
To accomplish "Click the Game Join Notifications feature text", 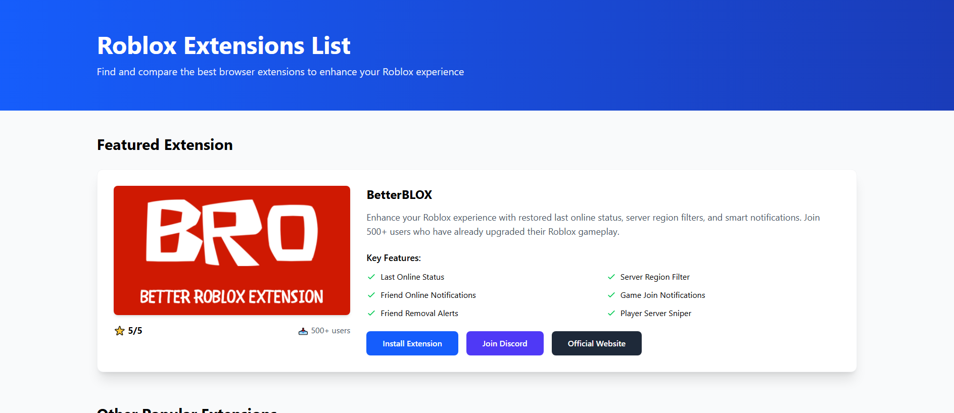I will [662, 295].
